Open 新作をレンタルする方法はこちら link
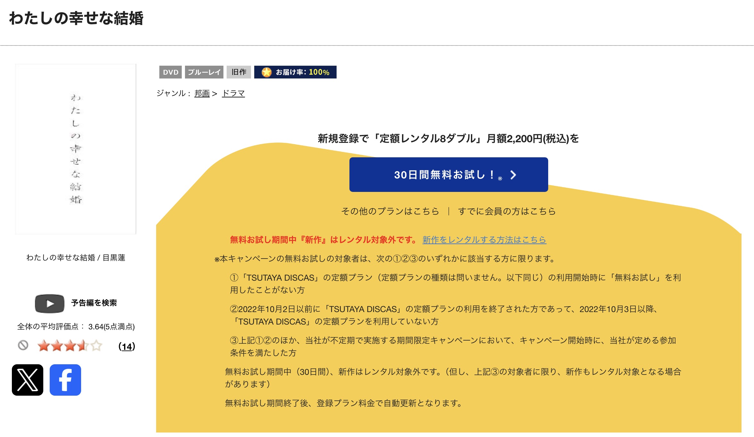This screenshot has height=437, width=754. [x=484, y=240]
